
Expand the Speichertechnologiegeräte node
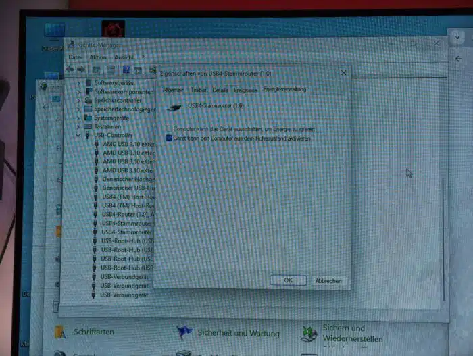tap(78, 109)
